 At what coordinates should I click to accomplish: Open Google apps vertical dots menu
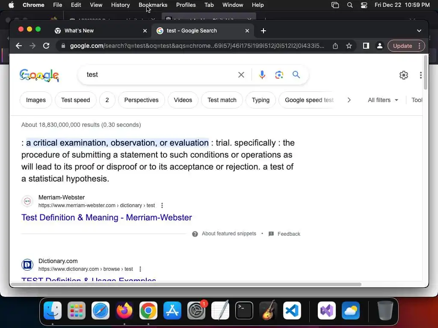(x=421, y=75)
